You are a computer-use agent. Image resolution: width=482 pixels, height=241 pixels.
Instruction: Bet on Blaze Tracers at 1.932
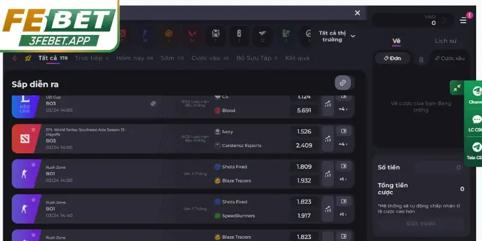304,180
